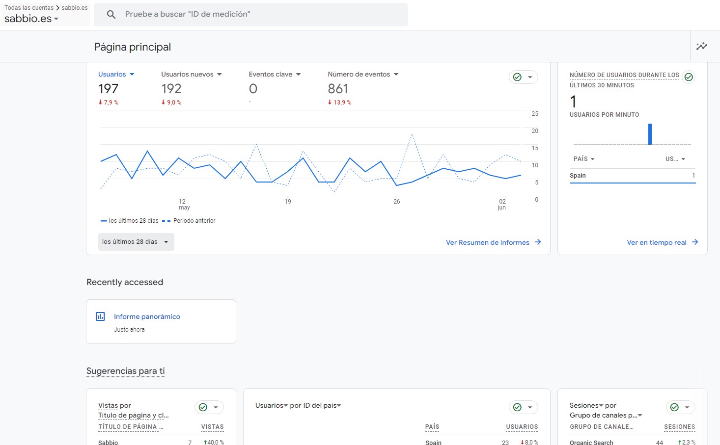This screenshot has height=445, width=720.
Task: Click the 'Recently accessed' heading
Action: coord(125,282)
